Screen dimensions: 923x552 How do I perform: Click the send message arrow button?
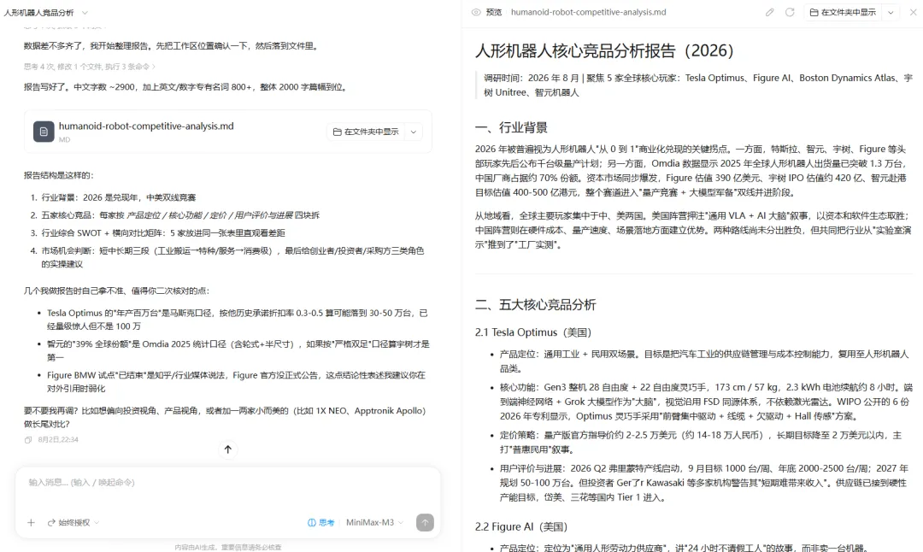(x=425, y=523)
